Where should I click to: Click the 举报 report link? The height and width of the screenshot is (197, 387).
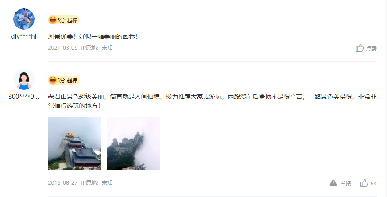345,183
